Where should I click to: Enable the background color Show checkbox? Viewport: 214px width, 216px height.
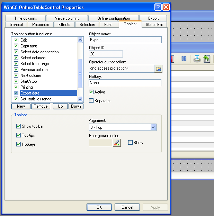coord(130,142)
